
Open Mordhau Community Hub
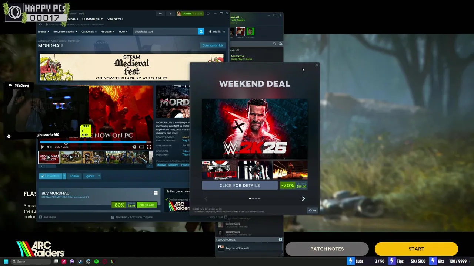(213, 45)
